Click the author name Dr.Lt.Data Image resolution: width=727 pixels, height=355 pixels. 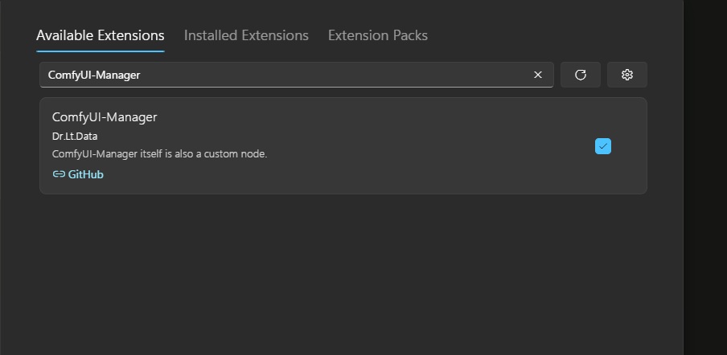[x=75, y=137]
